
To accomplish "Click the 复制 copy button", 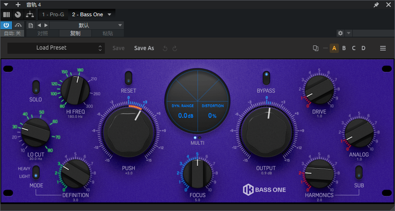I will pos(75,33).
